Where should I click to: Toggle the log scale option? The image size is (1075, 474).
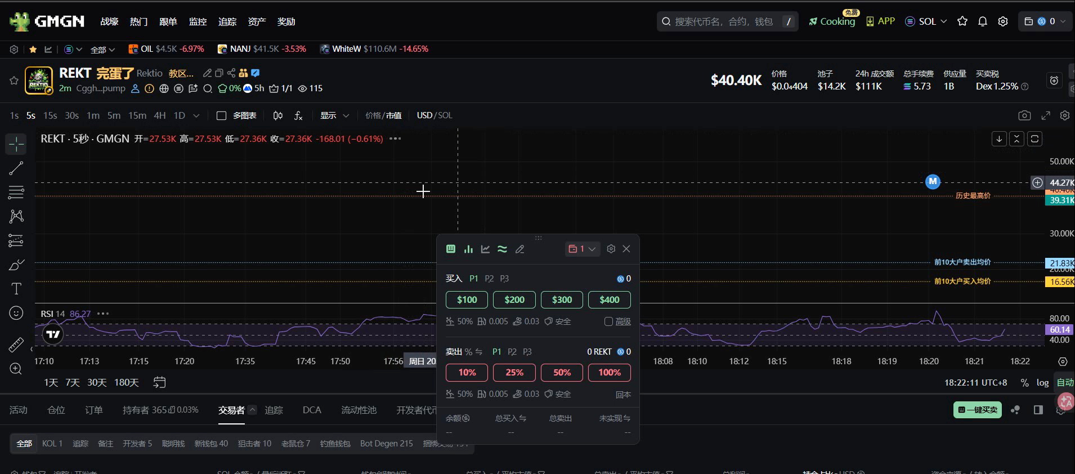[x=1043, y=383]
